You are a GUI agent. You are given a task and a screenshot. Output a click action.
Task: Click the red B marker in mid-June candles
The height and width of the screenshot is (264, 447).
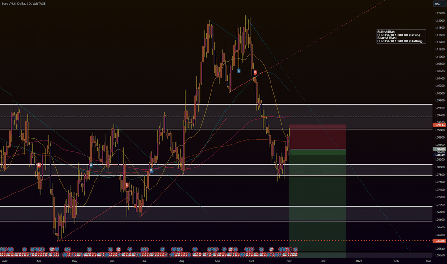pos(127,185)
